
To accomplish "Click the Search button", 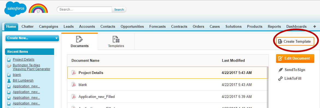I will [x=119, y=10].
